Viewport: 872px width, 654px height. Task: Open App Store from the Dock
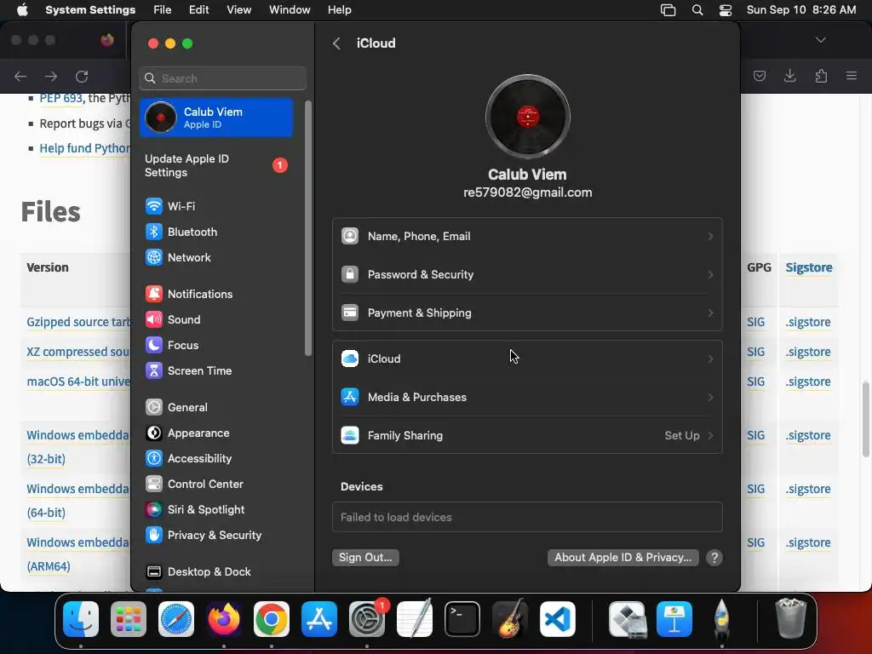[319, 619]
